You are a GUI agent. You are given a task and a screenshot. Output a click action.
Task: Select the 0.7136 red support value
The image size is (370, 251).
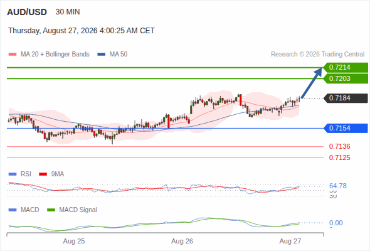339,146
